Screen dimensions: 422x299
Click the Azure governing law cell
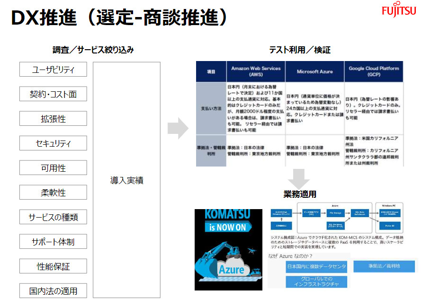coord(314,150)
